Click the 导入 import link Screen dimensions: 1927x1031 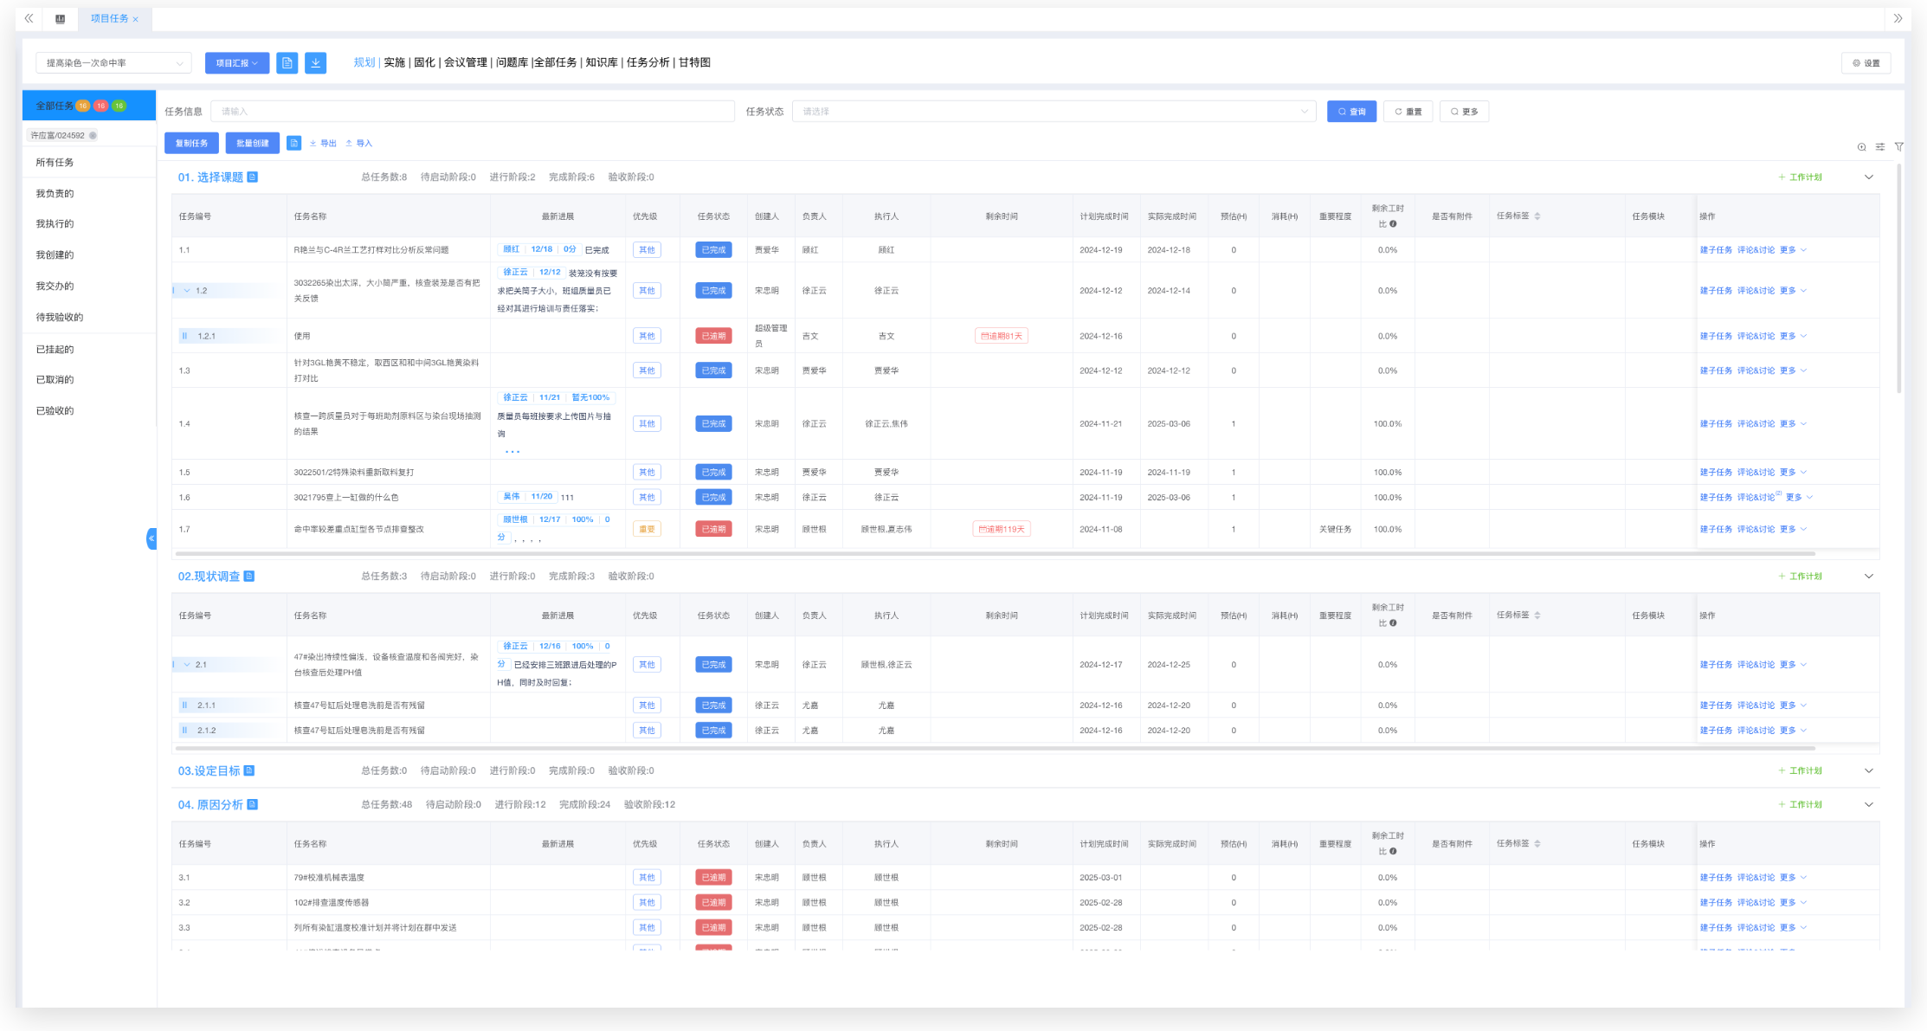point(358,144)
